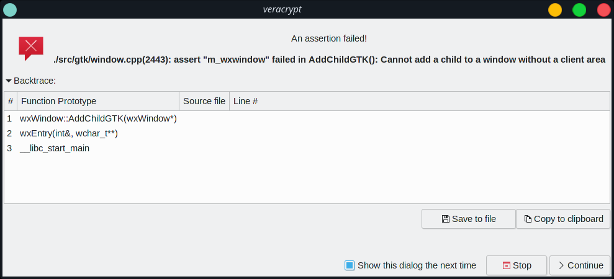Click the red stop icon

(507, 266)
